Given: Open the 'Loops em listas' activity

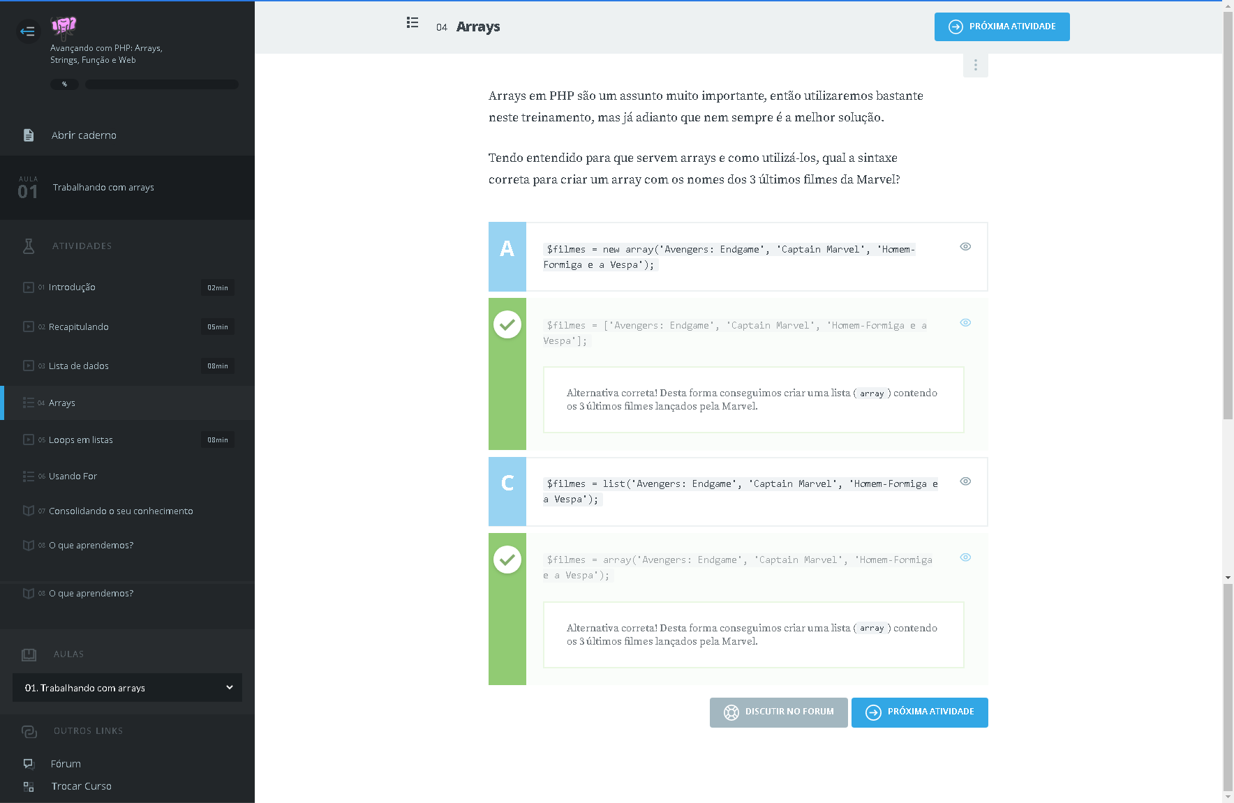Looking at the screenshot, I should click(81, 440).
